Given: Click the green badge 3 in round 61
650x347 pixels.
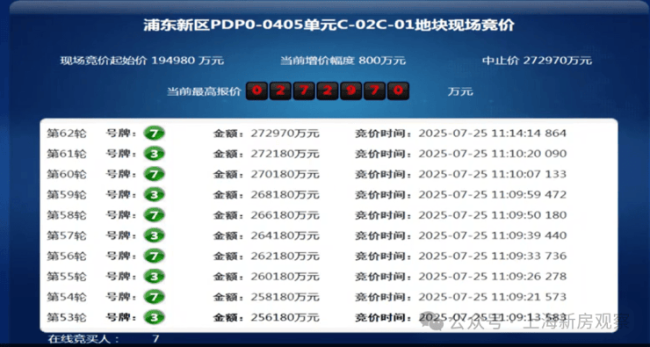Looking at the screenshot, I should pos(155,155).
